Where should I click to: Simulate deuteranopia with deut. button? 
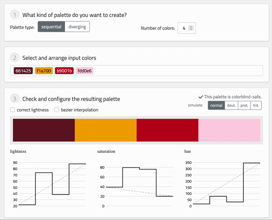pyautogui.click(x=231, y=106)
